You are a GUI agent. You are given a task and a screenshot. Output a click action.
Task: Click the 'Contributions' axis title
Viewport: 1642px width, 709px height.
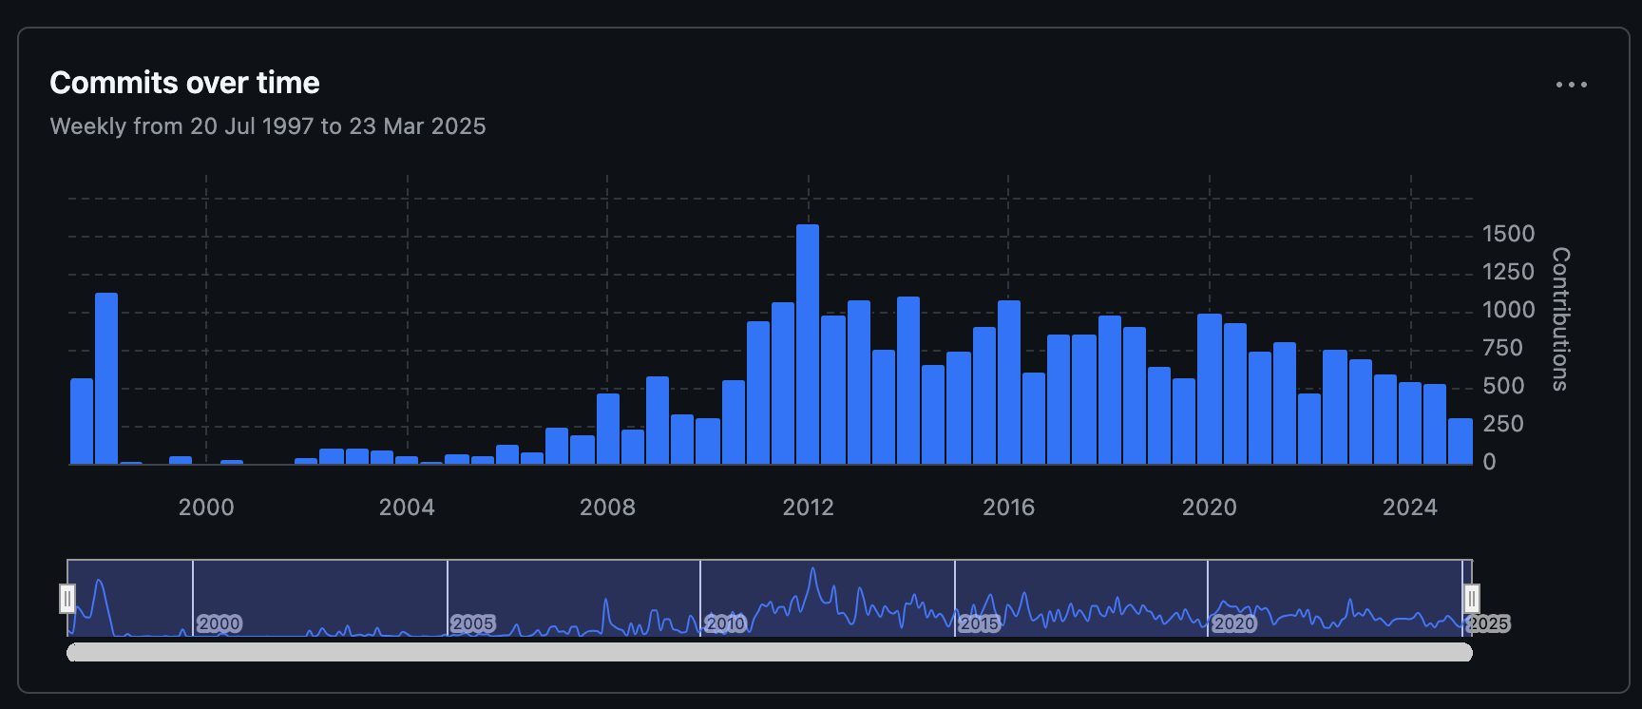click(x=1560, y=319)
